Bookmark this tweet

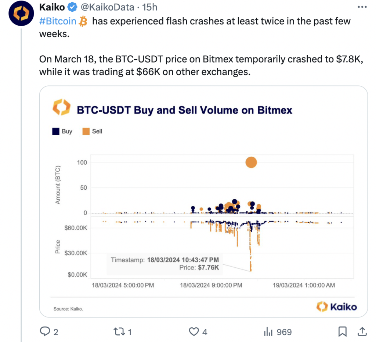click(342, 332)
